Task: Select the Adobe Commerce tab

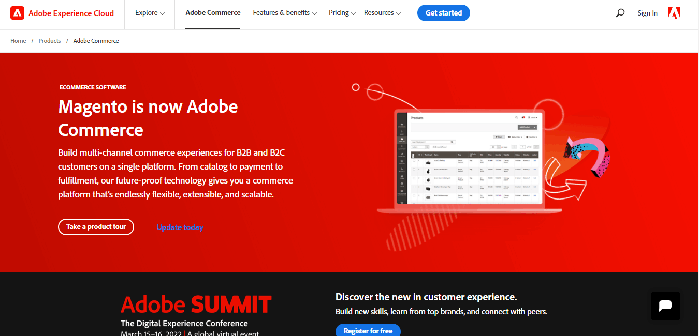Action: point(213,13)
